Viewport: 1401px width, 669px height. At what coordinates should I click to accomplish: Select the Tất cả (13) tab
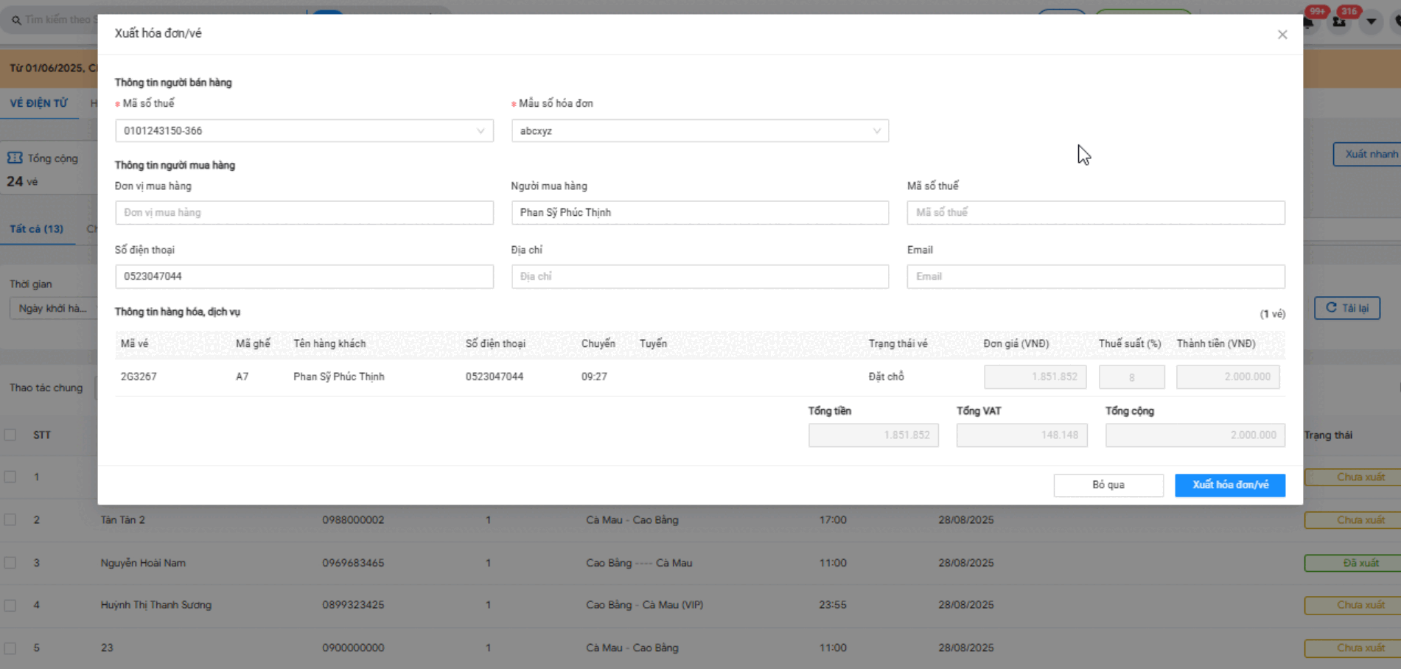tap(36, 229)
